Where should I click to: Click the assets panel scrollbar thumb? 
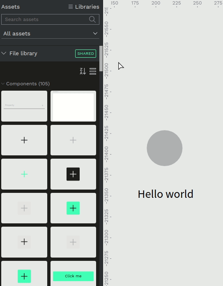[x=101, y=59]
